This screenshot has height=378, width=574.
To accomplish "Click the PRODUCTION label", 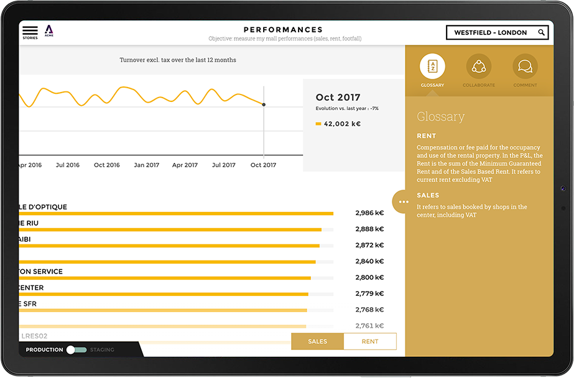I will [x=44, y=350].
